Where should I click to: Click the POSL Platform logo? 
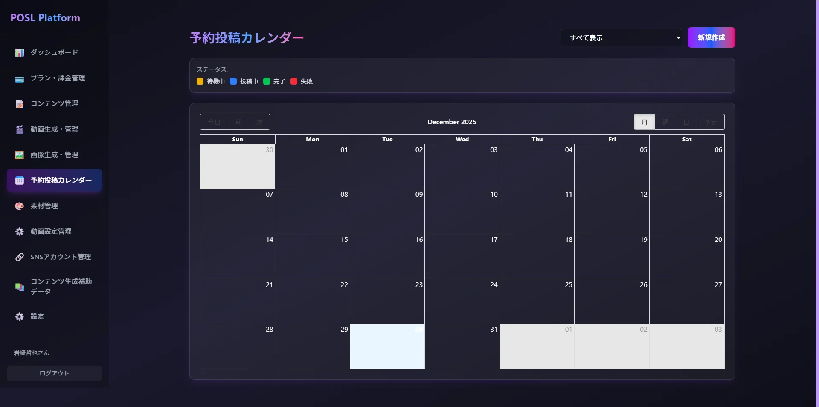45,18
